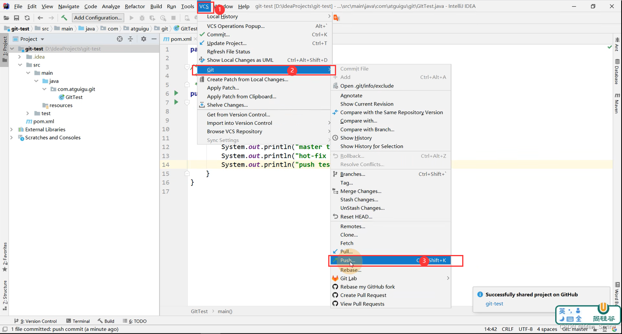Build project with the green hammer icon
The height and width of the screenshot is (334, 622).
64,18
